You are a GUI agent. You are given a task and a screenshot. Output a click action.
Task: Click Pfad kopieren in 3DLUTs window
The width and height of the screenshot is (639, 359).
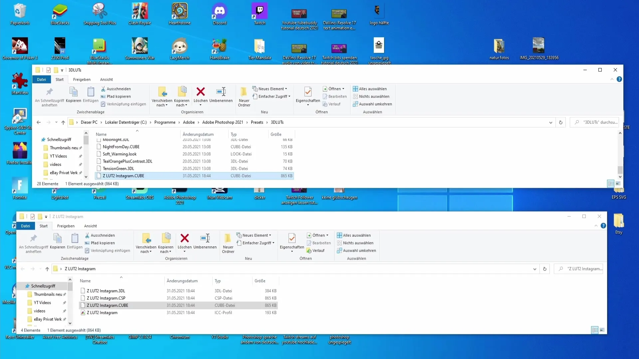tap(116, 96)
